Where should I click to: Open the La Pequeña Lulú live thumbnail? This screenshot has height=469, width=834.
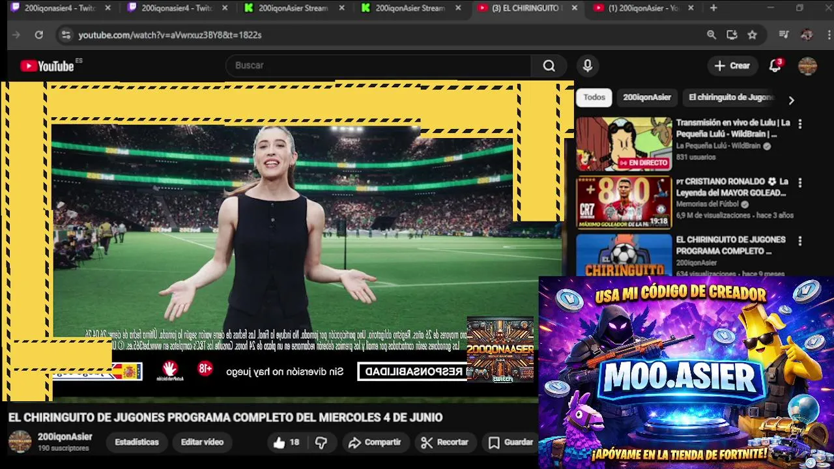click(624, 144)
